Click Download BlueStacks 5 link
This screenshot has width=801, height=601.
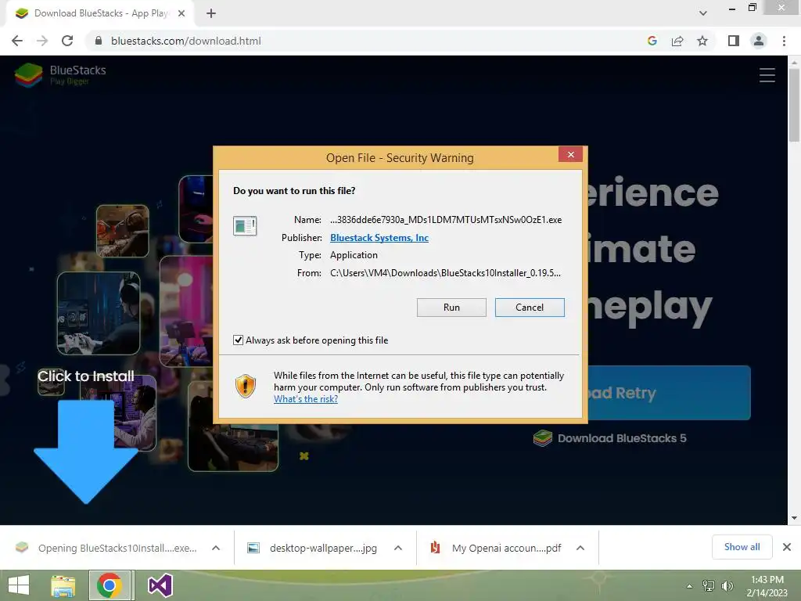click(622, 438)
